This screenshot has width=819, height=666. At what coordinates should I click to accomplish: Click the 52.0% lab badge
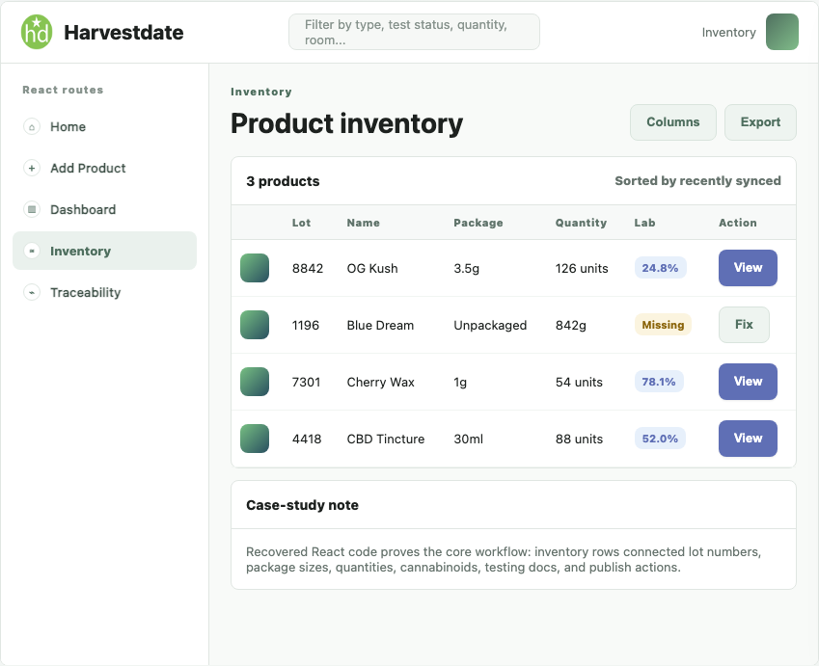(660, 439)
